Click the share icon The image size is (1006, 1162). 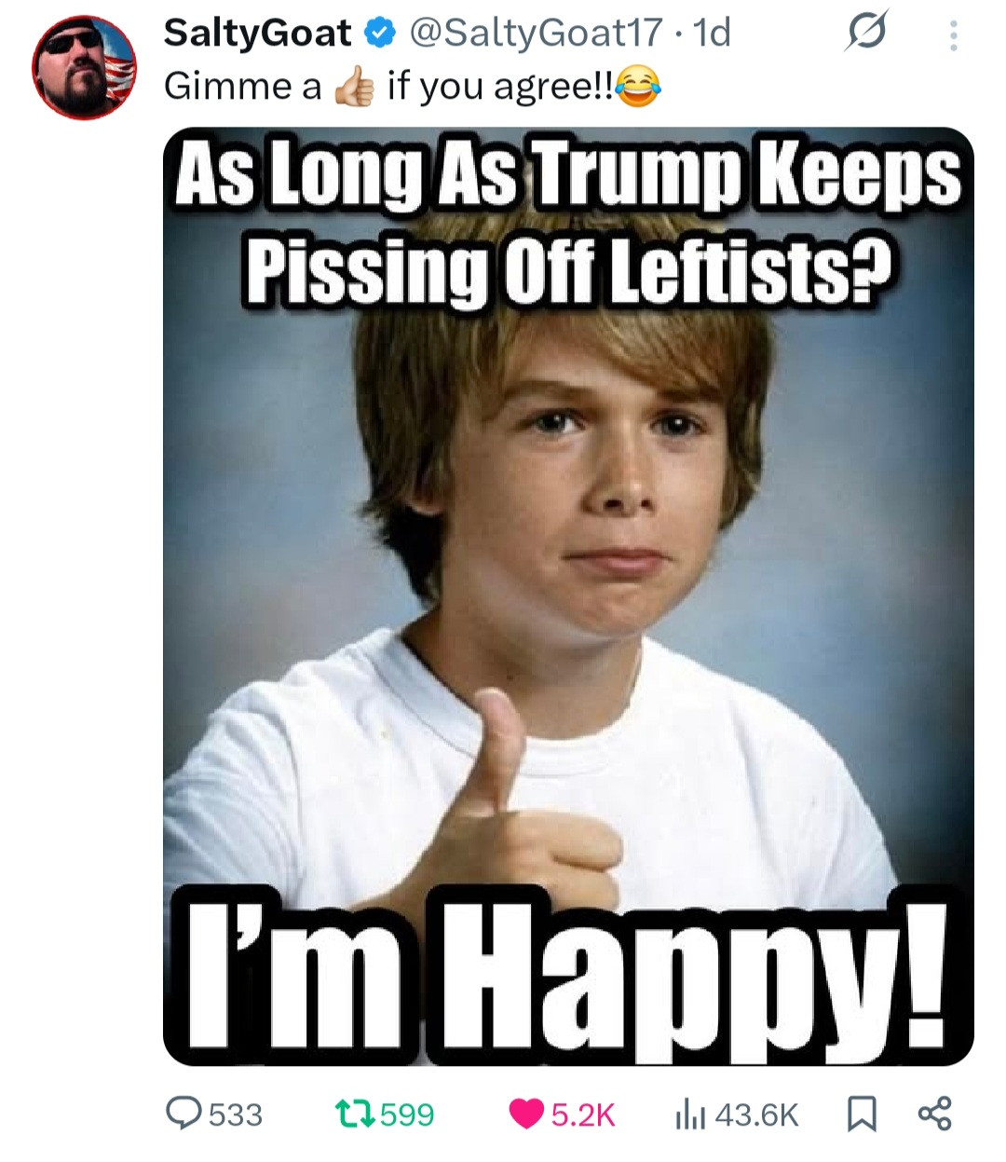point(934,1114)
